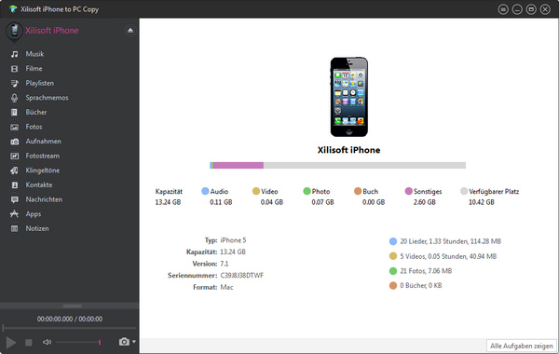The width and height of the screenshot is (559, 354).
Task: Click the yellow Video legend dot
Action: point(256,191)
